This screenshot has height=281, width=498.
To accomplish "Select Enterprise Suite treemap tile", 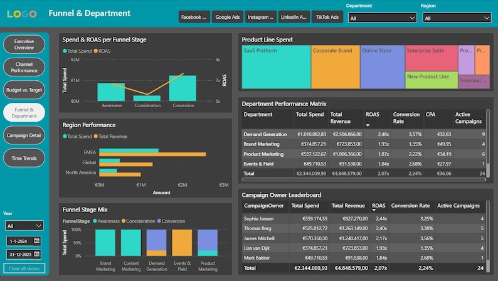I will (x=432, y=58).
